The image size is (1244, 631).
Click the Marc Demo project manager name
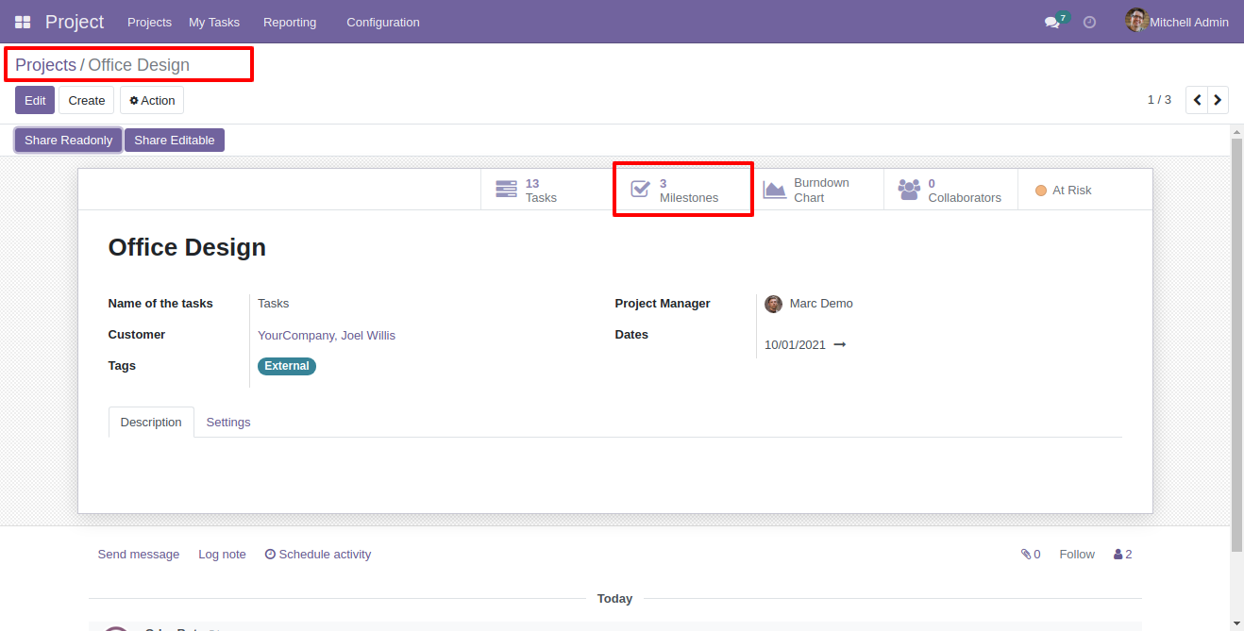(821, 304)
